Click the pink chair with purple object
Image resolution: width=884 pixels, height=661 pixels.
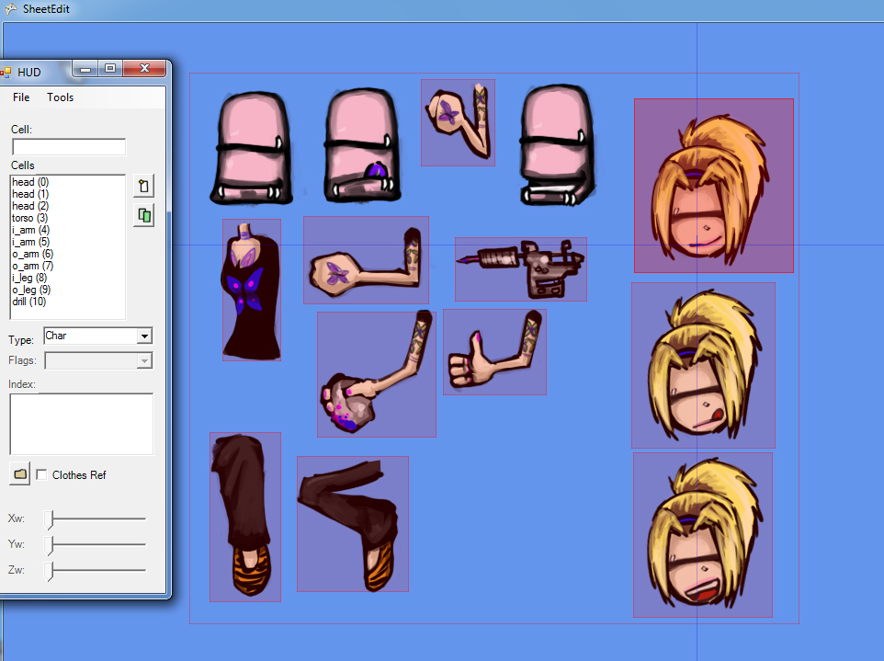362,145
